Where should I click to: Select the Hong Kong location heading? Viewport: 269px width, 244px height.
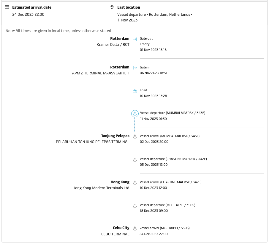[x=120, y=182]
